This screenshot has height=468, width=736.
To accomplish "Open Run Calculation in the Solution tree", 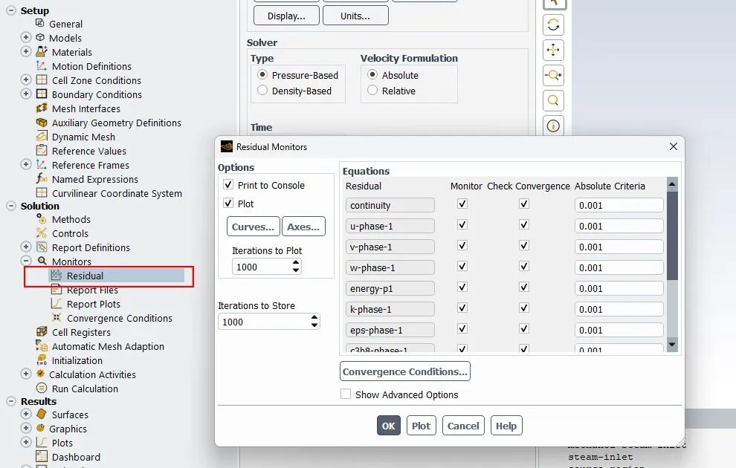I will click(85, 389).
